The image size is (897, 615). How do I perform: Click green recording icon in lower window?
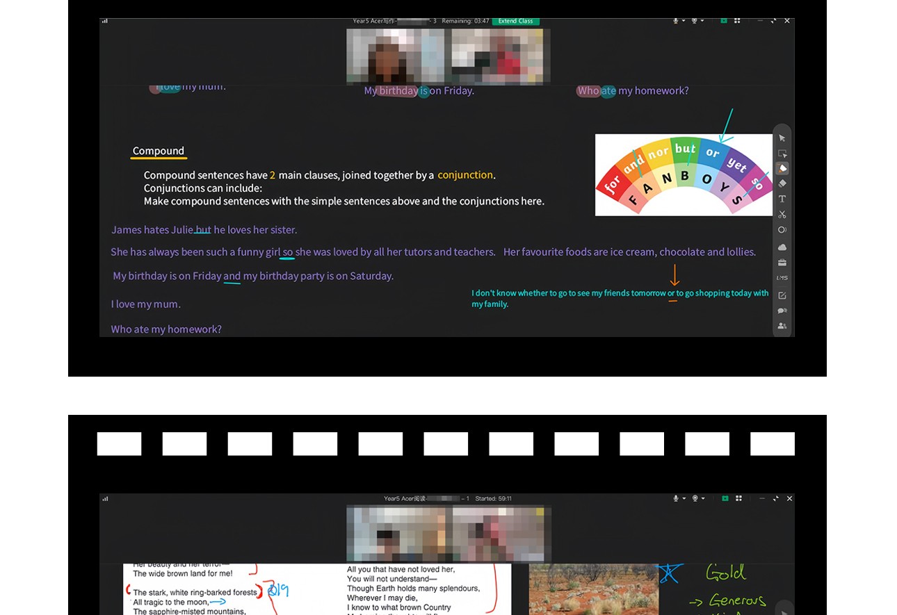[x=725, y=498]
